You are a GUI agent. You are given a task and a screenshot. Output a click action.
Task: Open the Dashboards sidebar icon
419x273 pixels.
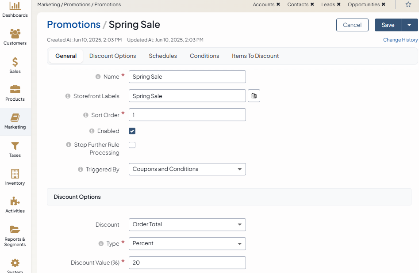tap(15, 6)
